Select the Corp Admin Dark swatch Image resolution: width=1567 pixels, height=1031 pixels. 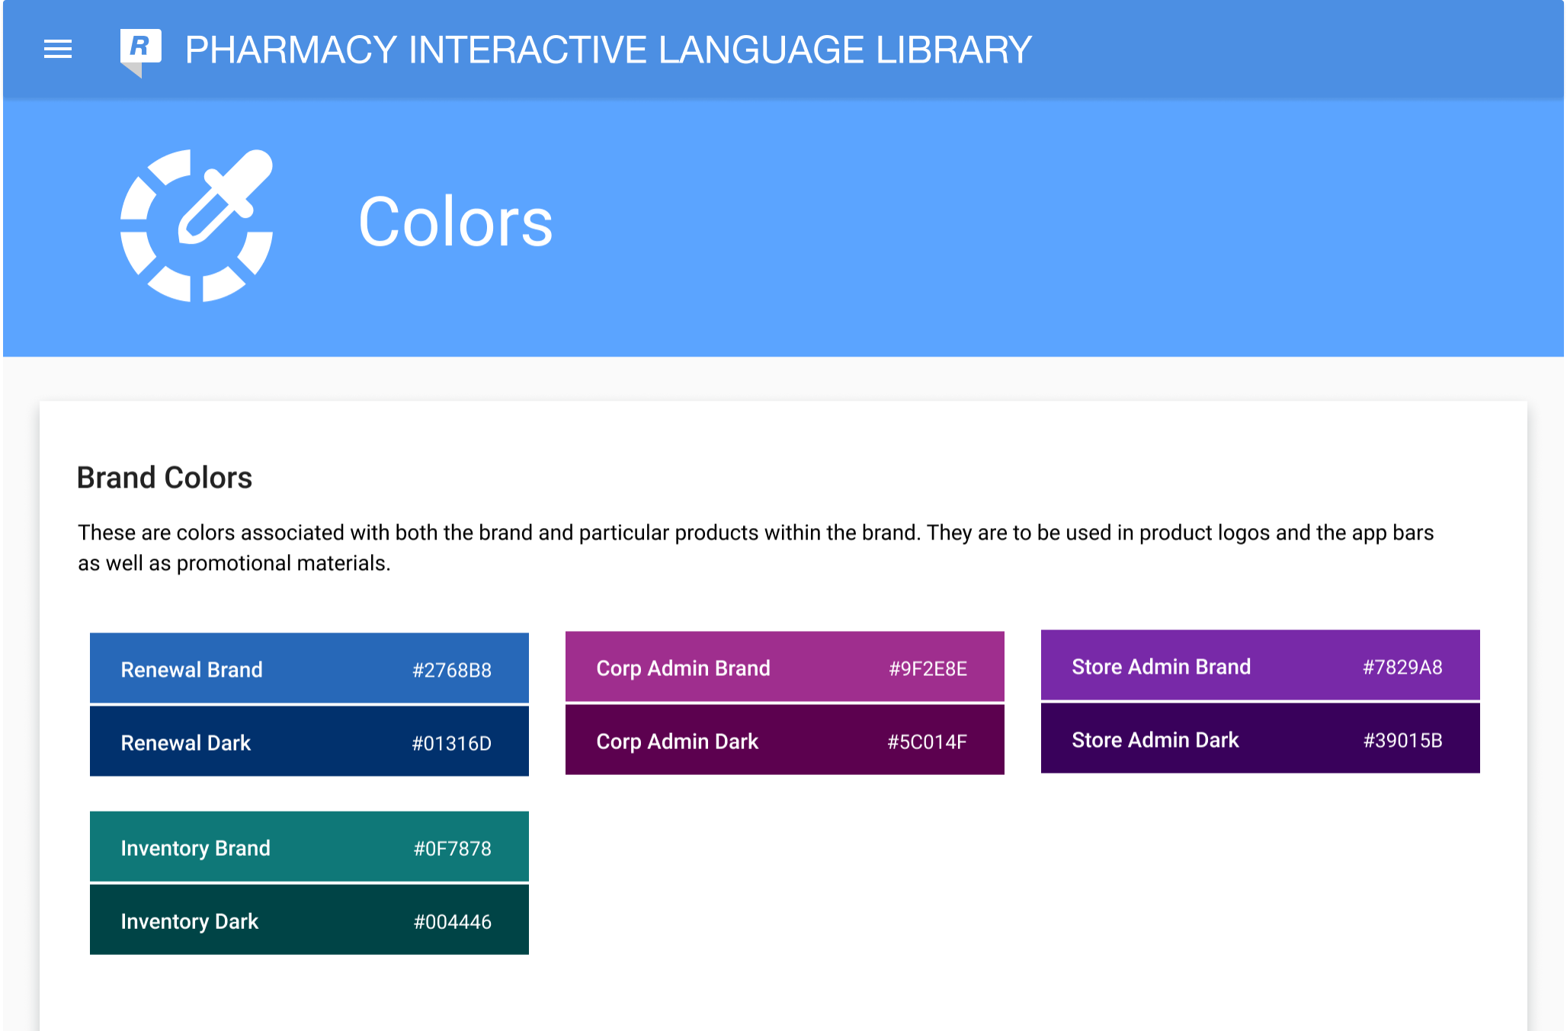pyautogui.click(x=784, y=739)
